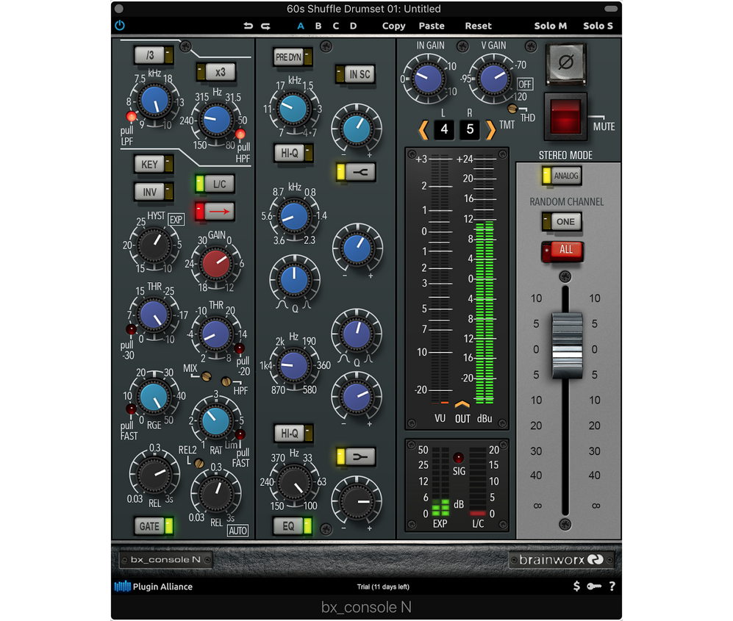Click the ONE random channel button
This screenshot has height=621, width=733.
(x=562, y=221)
